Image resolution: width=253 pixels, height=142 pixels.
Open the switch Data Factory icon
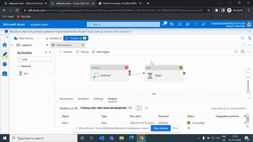click(x=172, y=24)
